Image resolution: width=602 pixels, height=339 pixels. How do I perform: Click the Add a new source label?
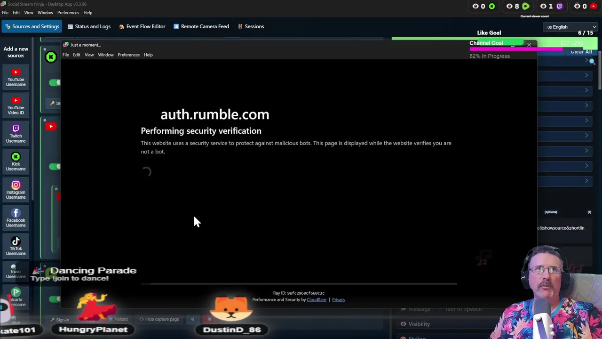point(16,52)
